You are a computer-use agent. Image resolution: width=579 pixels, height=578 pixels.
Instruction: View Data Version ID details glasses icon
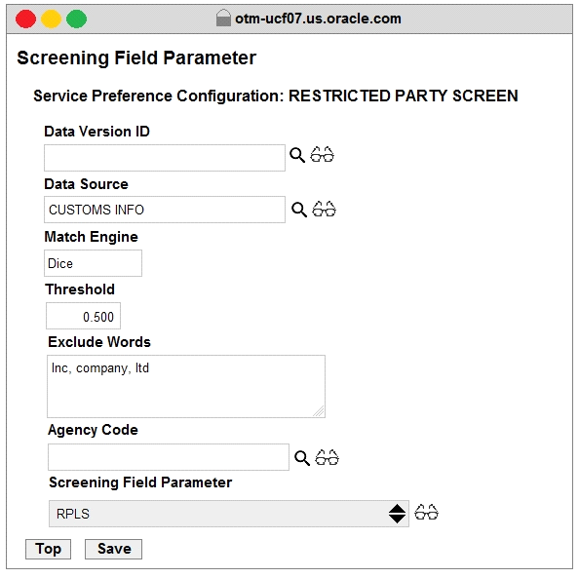click(x=322, y=155)
